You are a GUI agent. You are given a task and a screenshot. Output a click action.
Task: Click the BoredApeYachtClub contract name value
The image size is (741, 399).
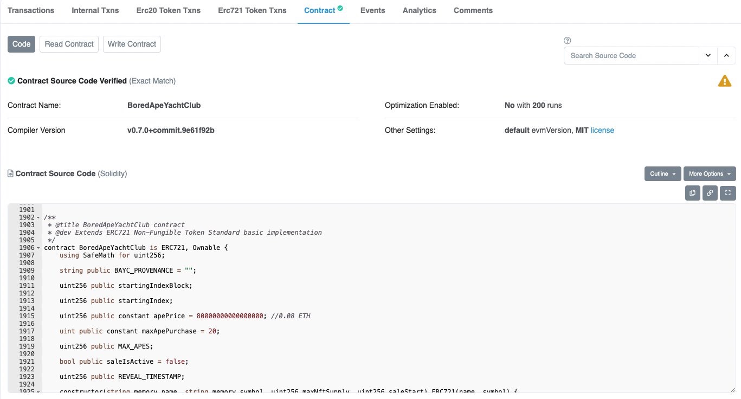coord(164,105)
